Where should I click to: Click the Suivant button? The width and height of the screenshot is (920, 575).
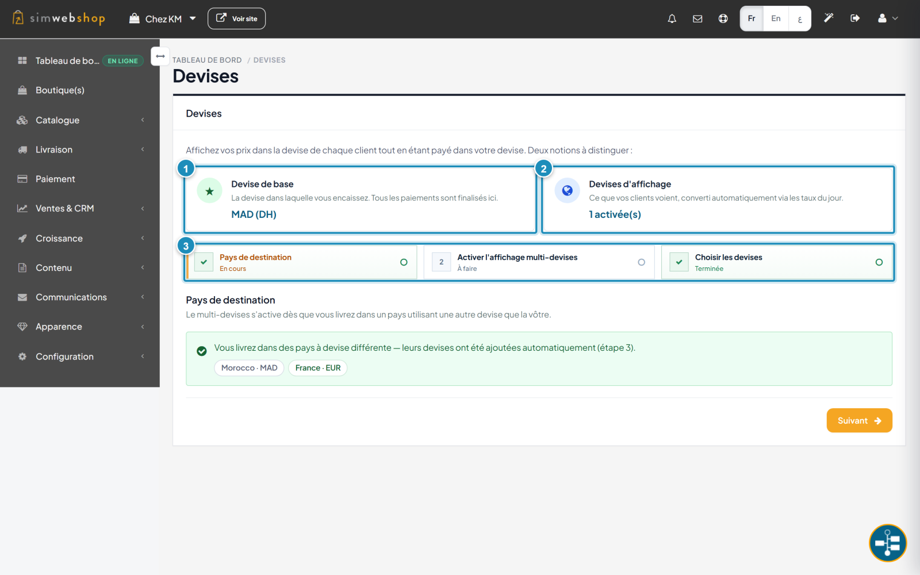click(x=859, y=420)
